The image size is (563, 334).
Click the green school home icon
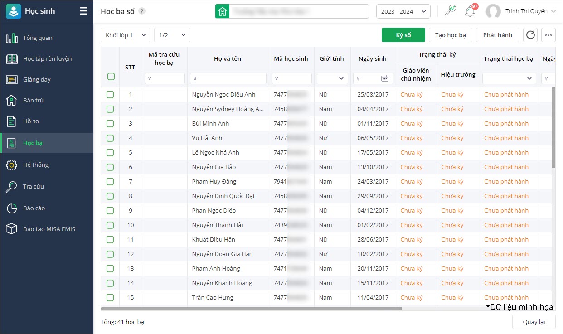coord(222,11)
